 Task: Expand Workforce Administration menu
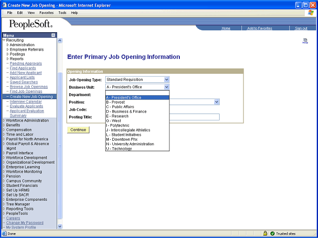point(4,120)
